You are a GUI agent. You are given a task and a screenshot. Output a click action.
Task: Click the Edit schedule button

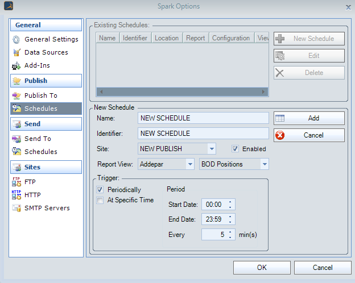(x=309, y=56)
